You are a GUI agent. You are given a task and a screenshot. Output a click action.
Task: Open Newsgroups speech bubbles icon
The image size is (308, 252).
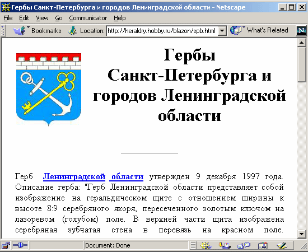coord(244,245)
